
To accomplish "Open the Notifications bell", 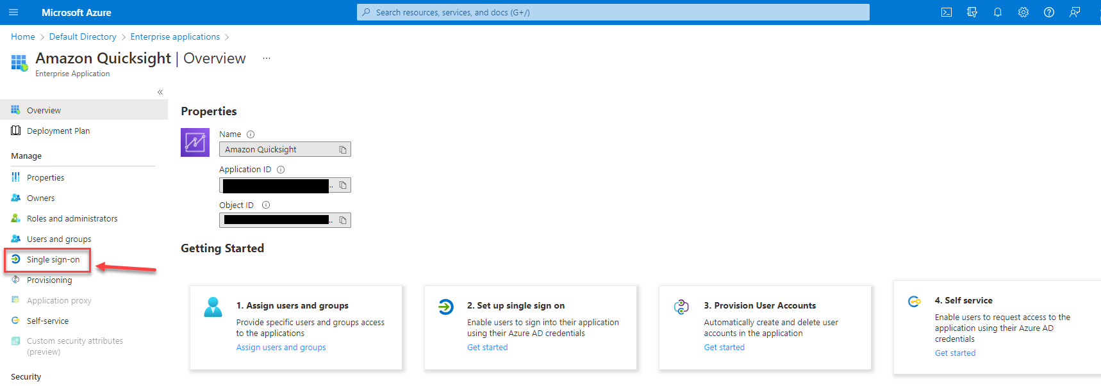I will (x=998, y=12).
